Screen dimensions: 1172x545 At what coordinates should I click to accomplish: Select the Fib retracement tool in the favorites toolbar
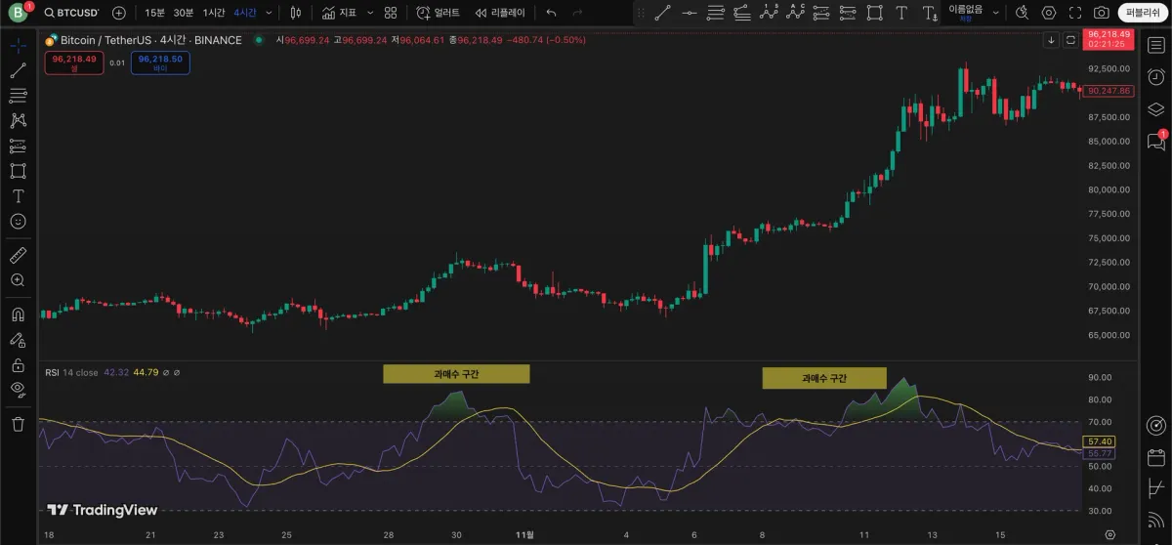(716, 14)
